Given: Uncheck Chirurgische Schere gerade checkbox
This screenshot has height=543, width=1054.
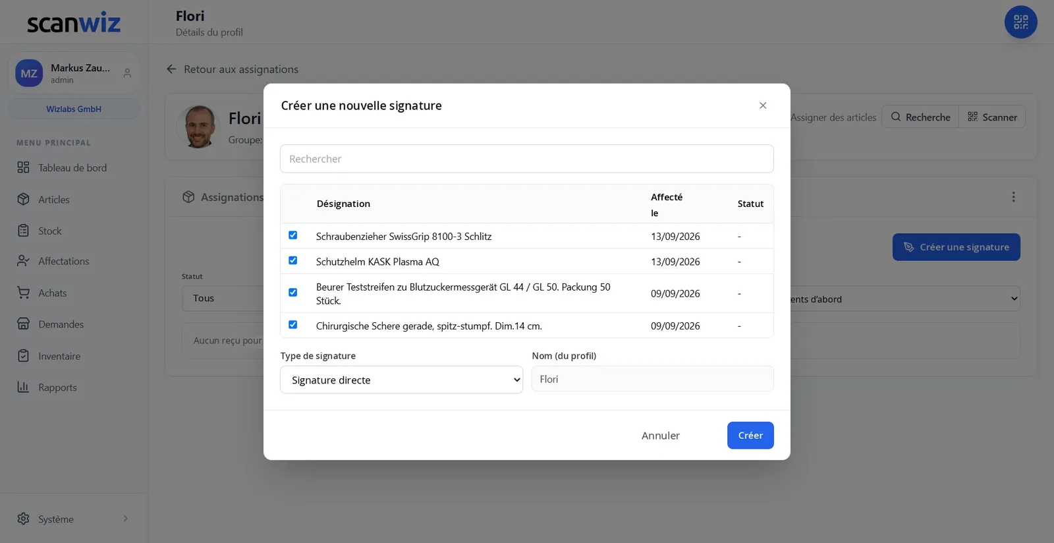Looking at the screenshot, I should pyautogui.click(x=293, y=325).
